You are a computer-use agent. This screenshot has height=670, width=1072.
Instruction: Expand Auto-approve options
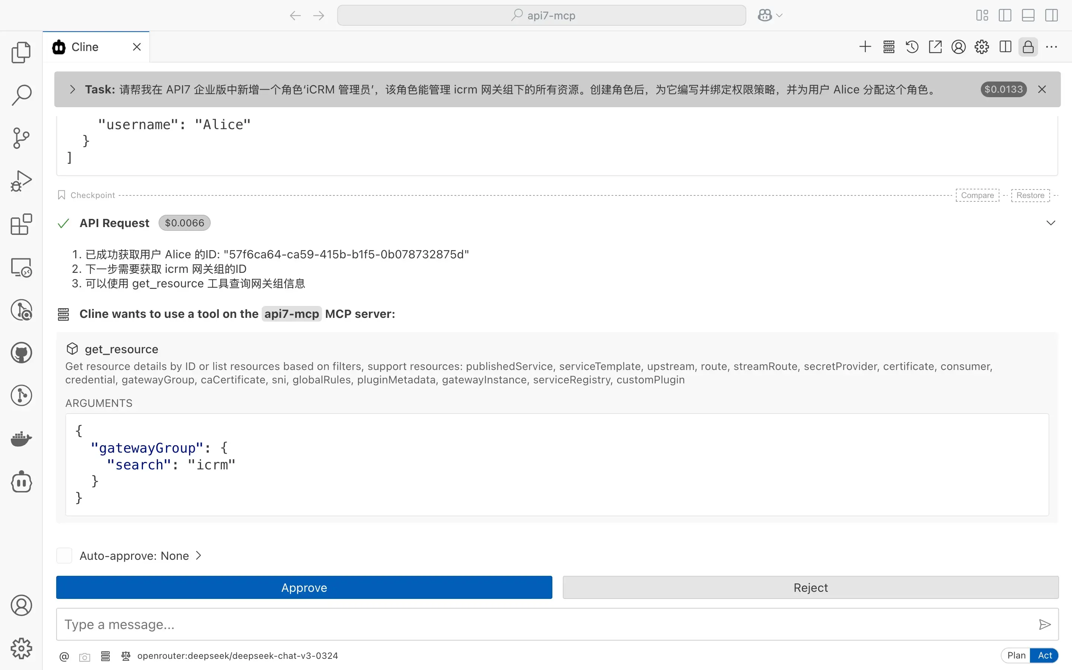click(198, 555)
